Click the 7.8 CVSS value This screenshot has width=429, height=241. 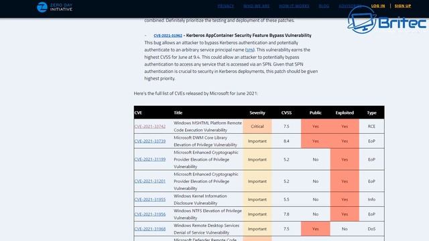click(x=286, y=214)
